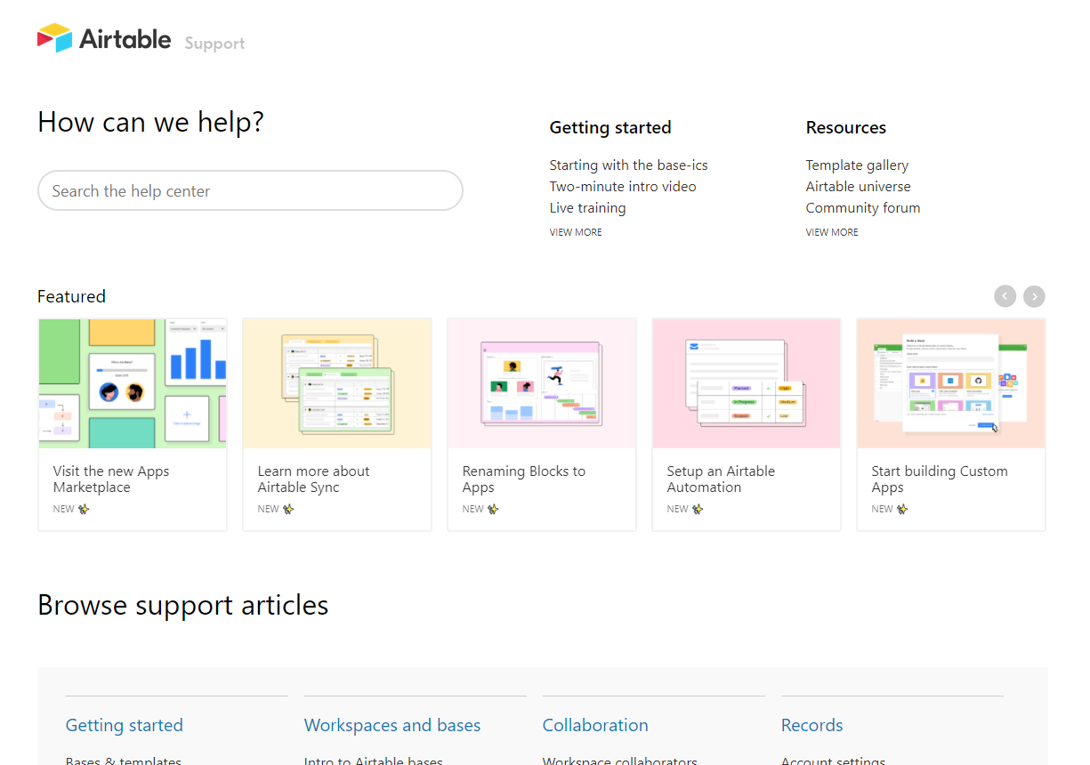Open the Live training link

587,208
